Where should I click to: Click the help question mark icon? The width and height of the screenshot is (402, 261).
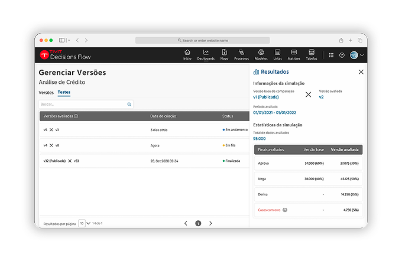click(x=342, y=55)
